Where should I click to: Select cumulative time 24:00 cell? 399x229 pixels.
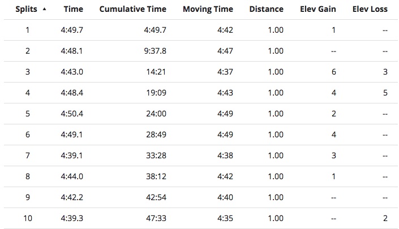coord(156,114)
